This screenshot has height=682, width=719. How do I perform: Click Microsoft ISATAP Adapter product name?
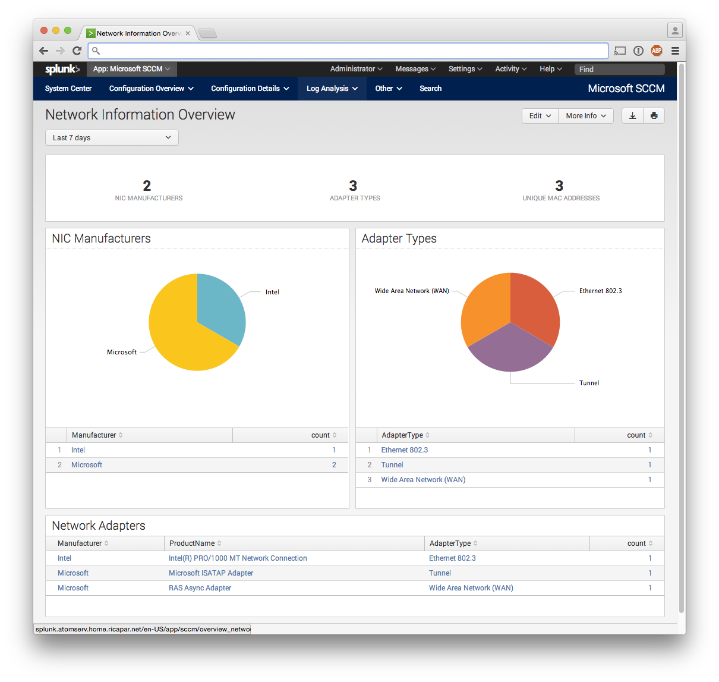[x=211, y=573]
